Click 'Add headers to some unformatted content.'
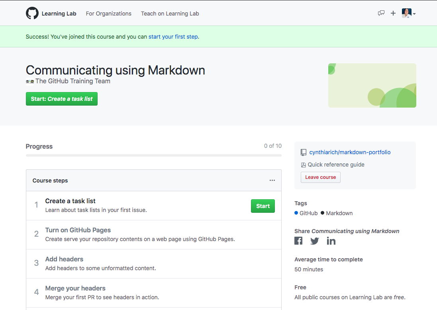Image resolution: width=437 pixels, height=310 pixels. (x=101, y=268)
